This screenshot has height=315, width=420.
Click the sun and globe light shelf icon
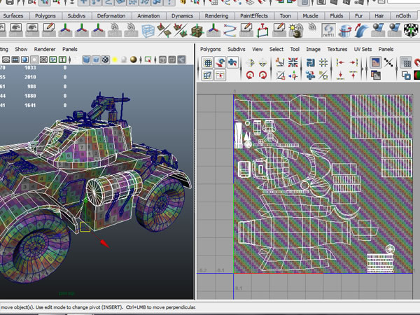pos(295,31)
